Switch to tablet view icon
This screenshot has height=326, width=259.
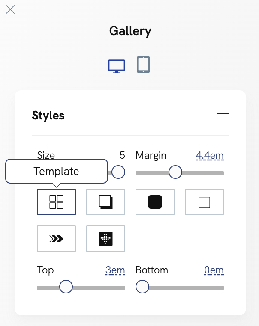point(143,65)
